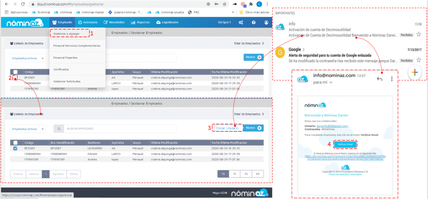
Task: Show 15 rows per page
Action: [x=234, y=174]
